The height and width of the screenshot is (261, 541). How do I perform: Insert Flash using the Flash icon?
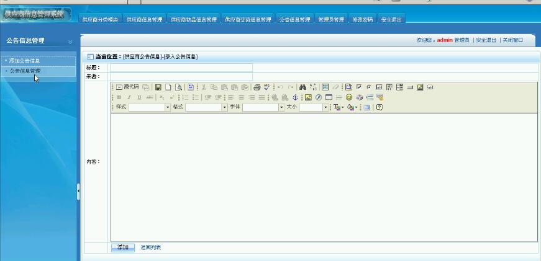pyautogui.click(x=319, y=97)
